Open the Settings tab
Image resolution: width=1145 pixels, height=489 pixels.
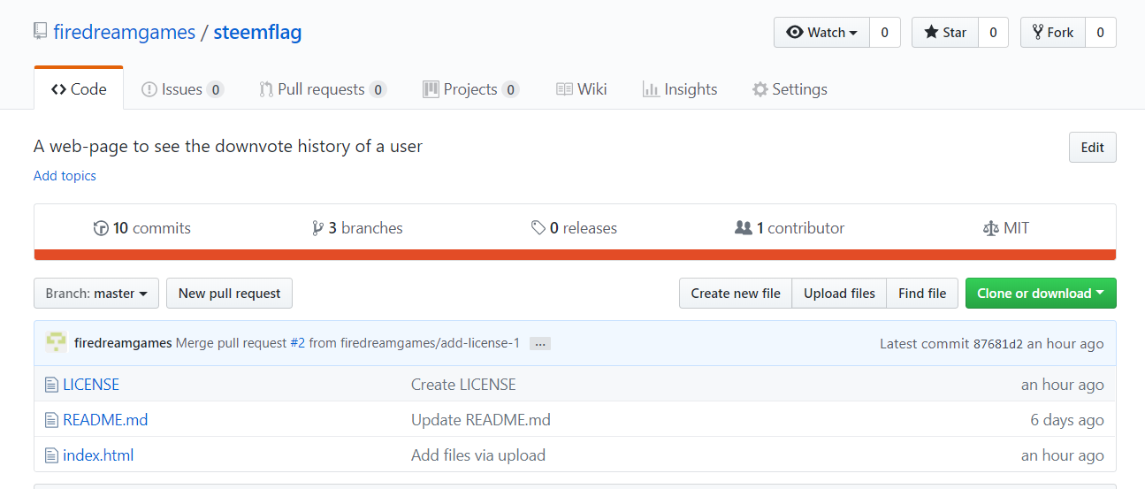(790, 88)
